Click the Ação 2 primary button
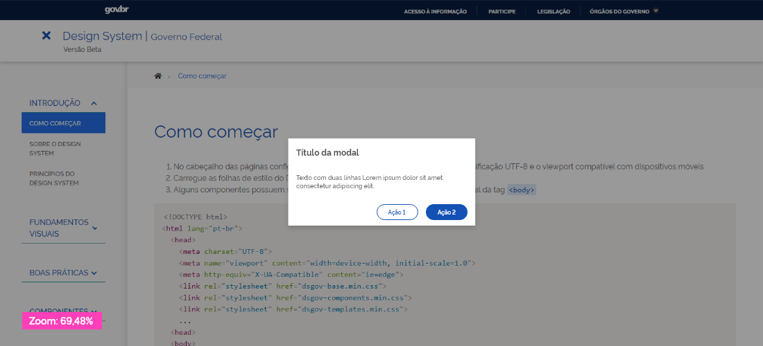The image size is (763, 346). [446, 212]
